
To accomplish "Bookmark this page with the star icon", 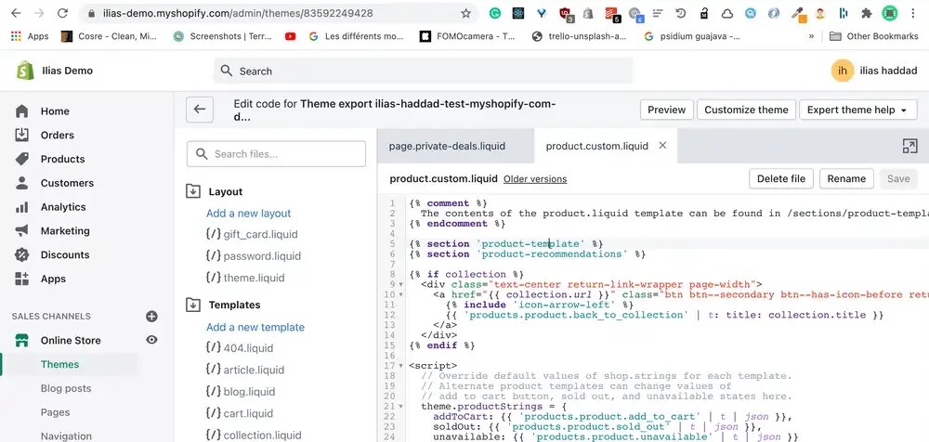I will click(465, 14).
